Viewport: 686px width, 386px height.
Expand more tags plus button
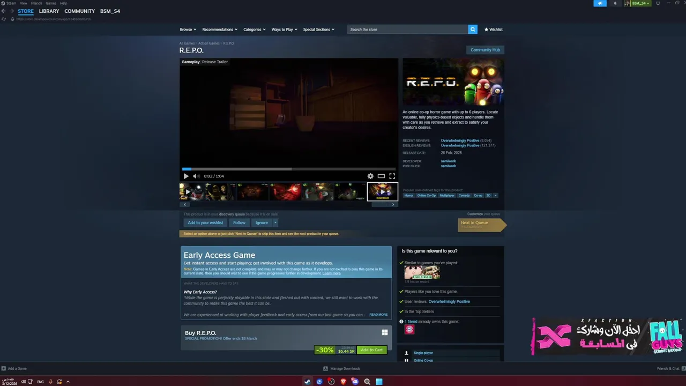point(496,196)
